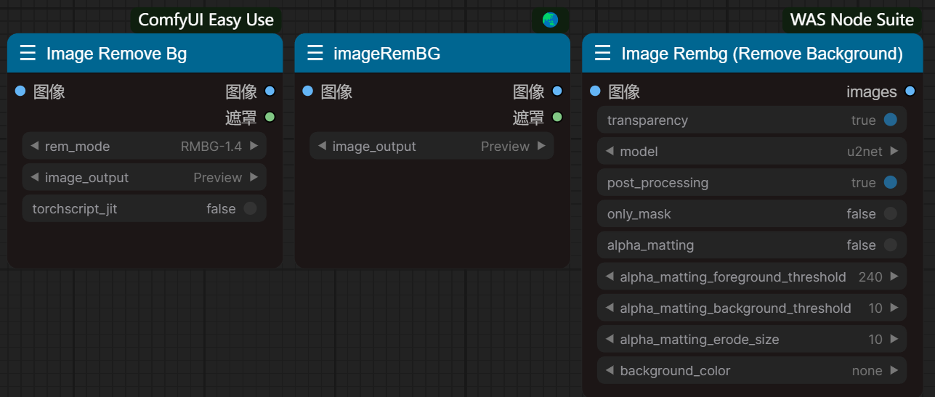Click the ComfyUI Easy Use badge label
The image size is (935, 397).
click(x=206, y=20)
